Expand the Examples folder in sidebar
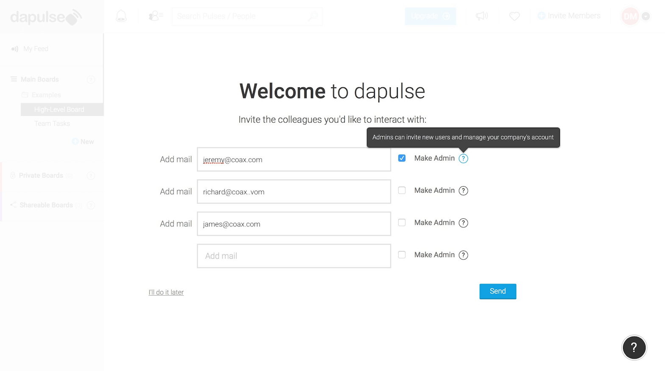This screenshot has width=665, height=371. [46, 95]
